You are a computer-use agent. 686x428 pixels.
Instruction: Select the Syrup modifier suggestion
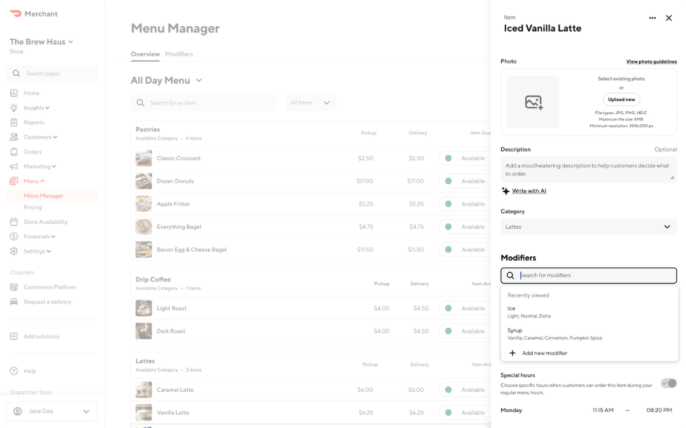[589, 334]
